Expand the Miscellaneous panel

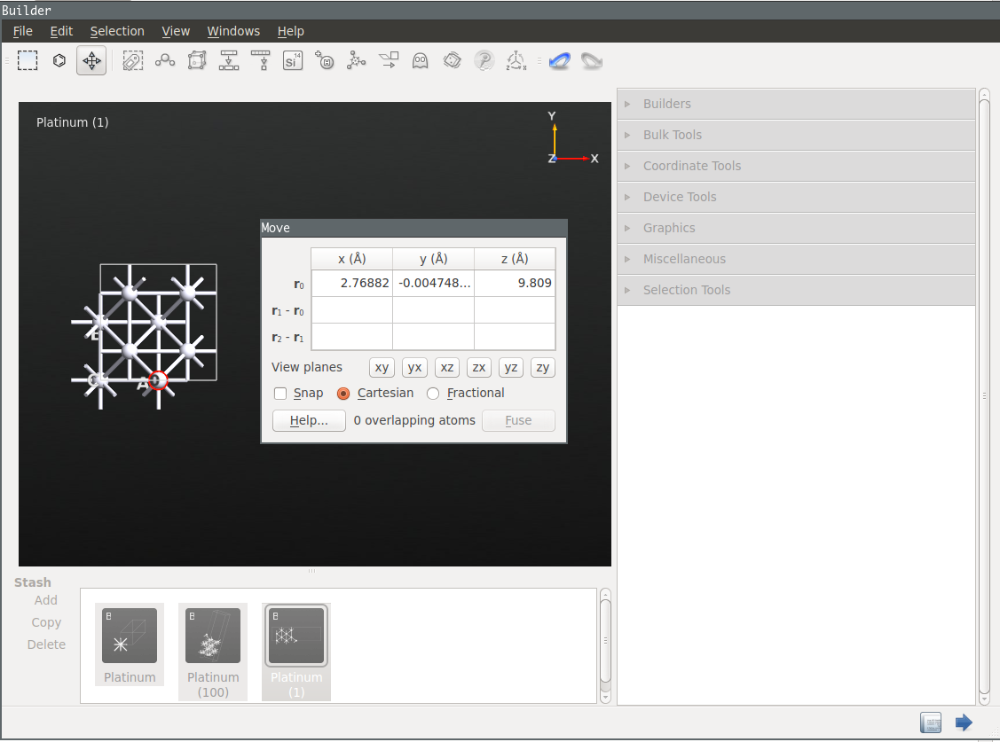[x=796, y=259]
